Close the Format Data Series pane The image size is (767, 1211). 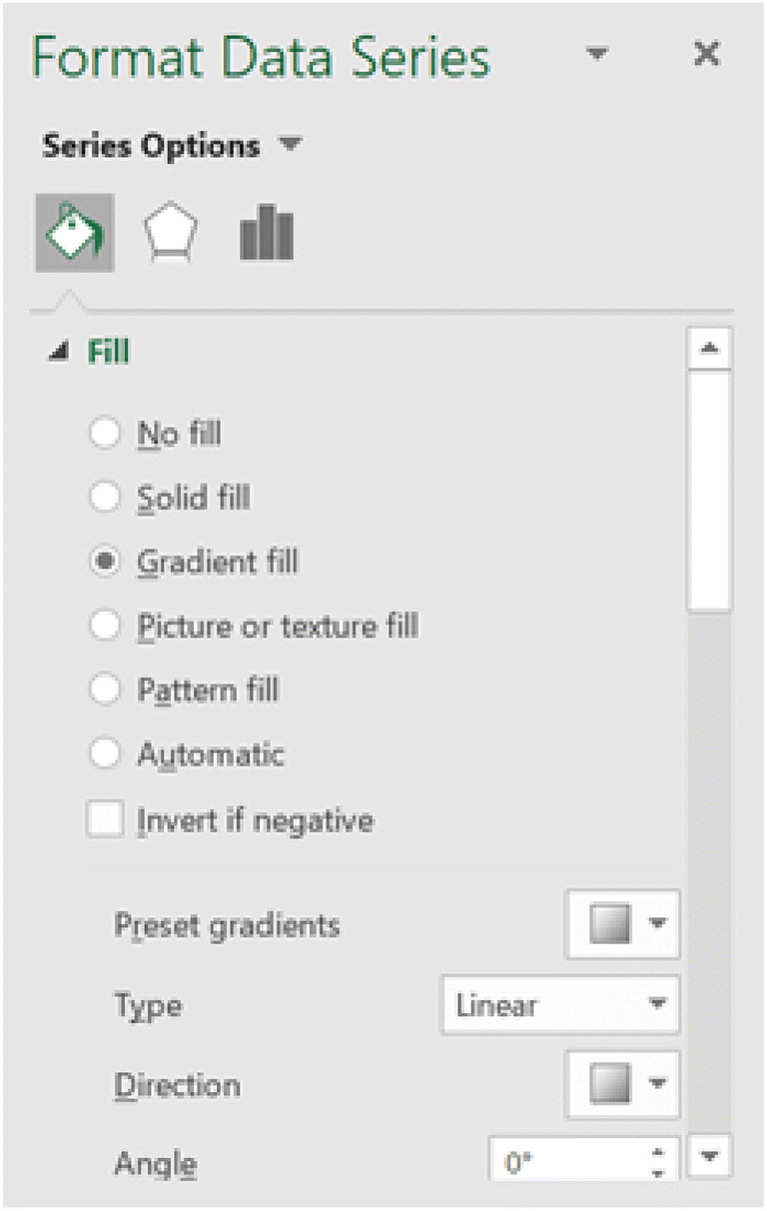(706, 54)
